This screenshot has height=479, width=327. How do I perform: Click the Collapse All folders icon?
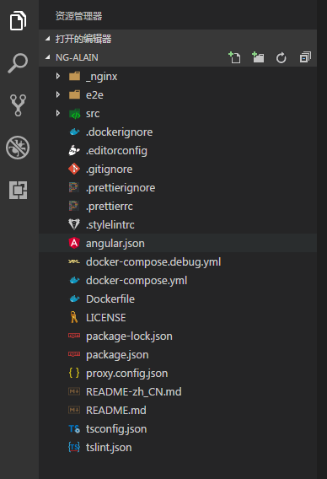(305, 57)
